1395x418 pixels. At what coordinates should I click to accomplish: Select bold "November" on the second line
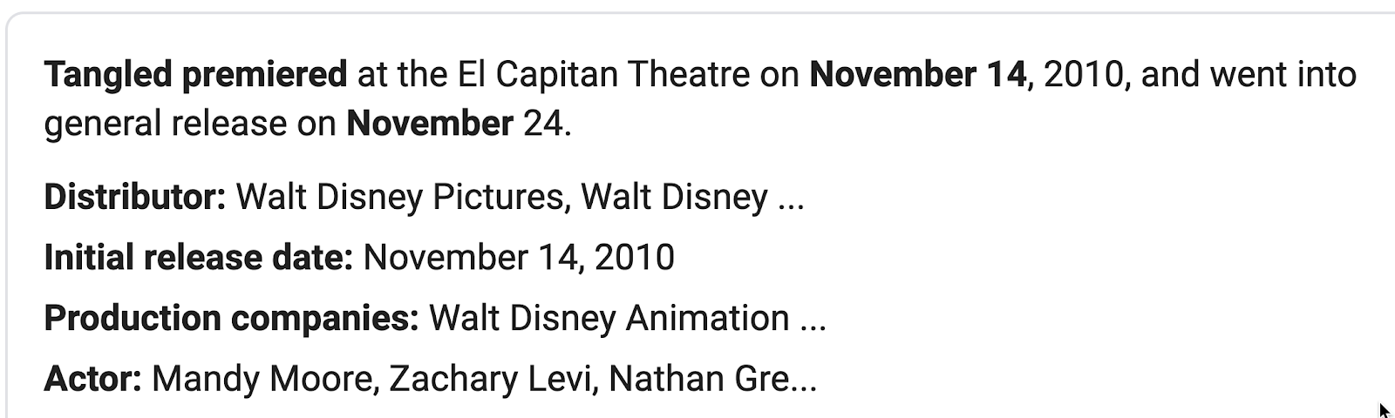(x=430, y=124)
